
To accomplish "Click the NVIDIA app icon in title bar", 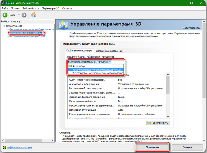I will 3,3.
